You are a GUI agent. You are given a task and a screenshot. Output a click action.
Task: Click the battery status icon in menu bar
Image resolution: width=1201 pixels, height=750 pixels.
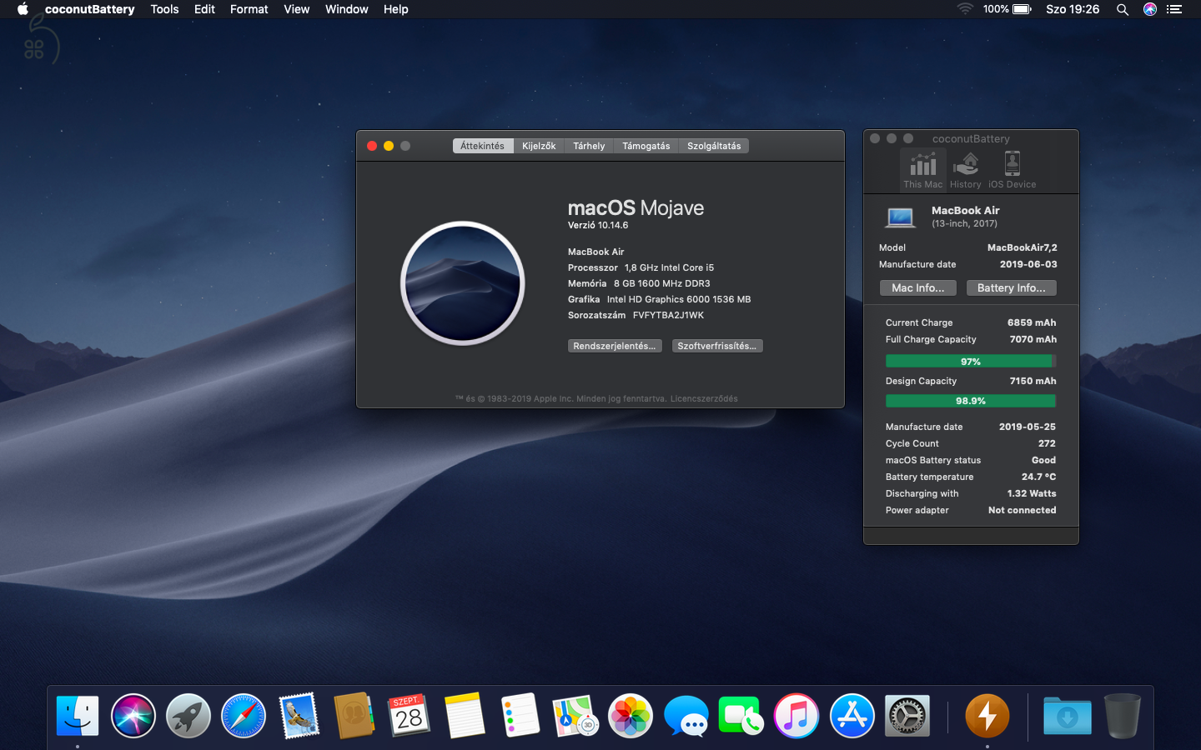(1022, 9)
